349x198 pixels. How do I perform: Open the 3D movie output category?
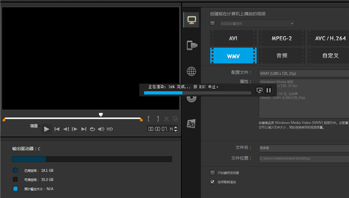tap(191, 124)
